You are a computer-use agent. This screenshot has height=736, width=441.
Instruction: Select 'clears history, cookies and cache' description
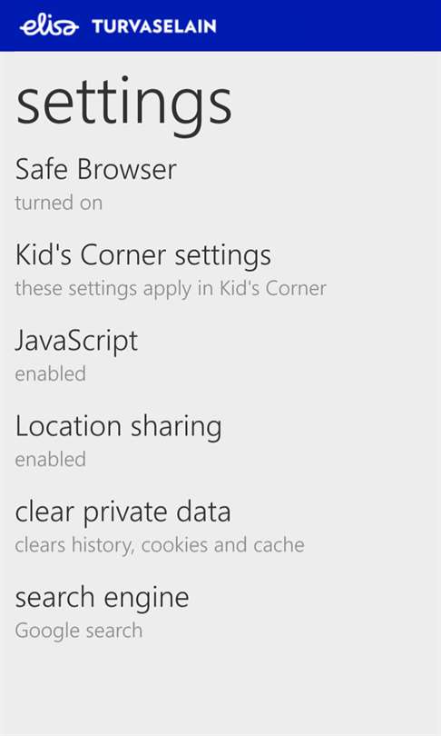160,545
